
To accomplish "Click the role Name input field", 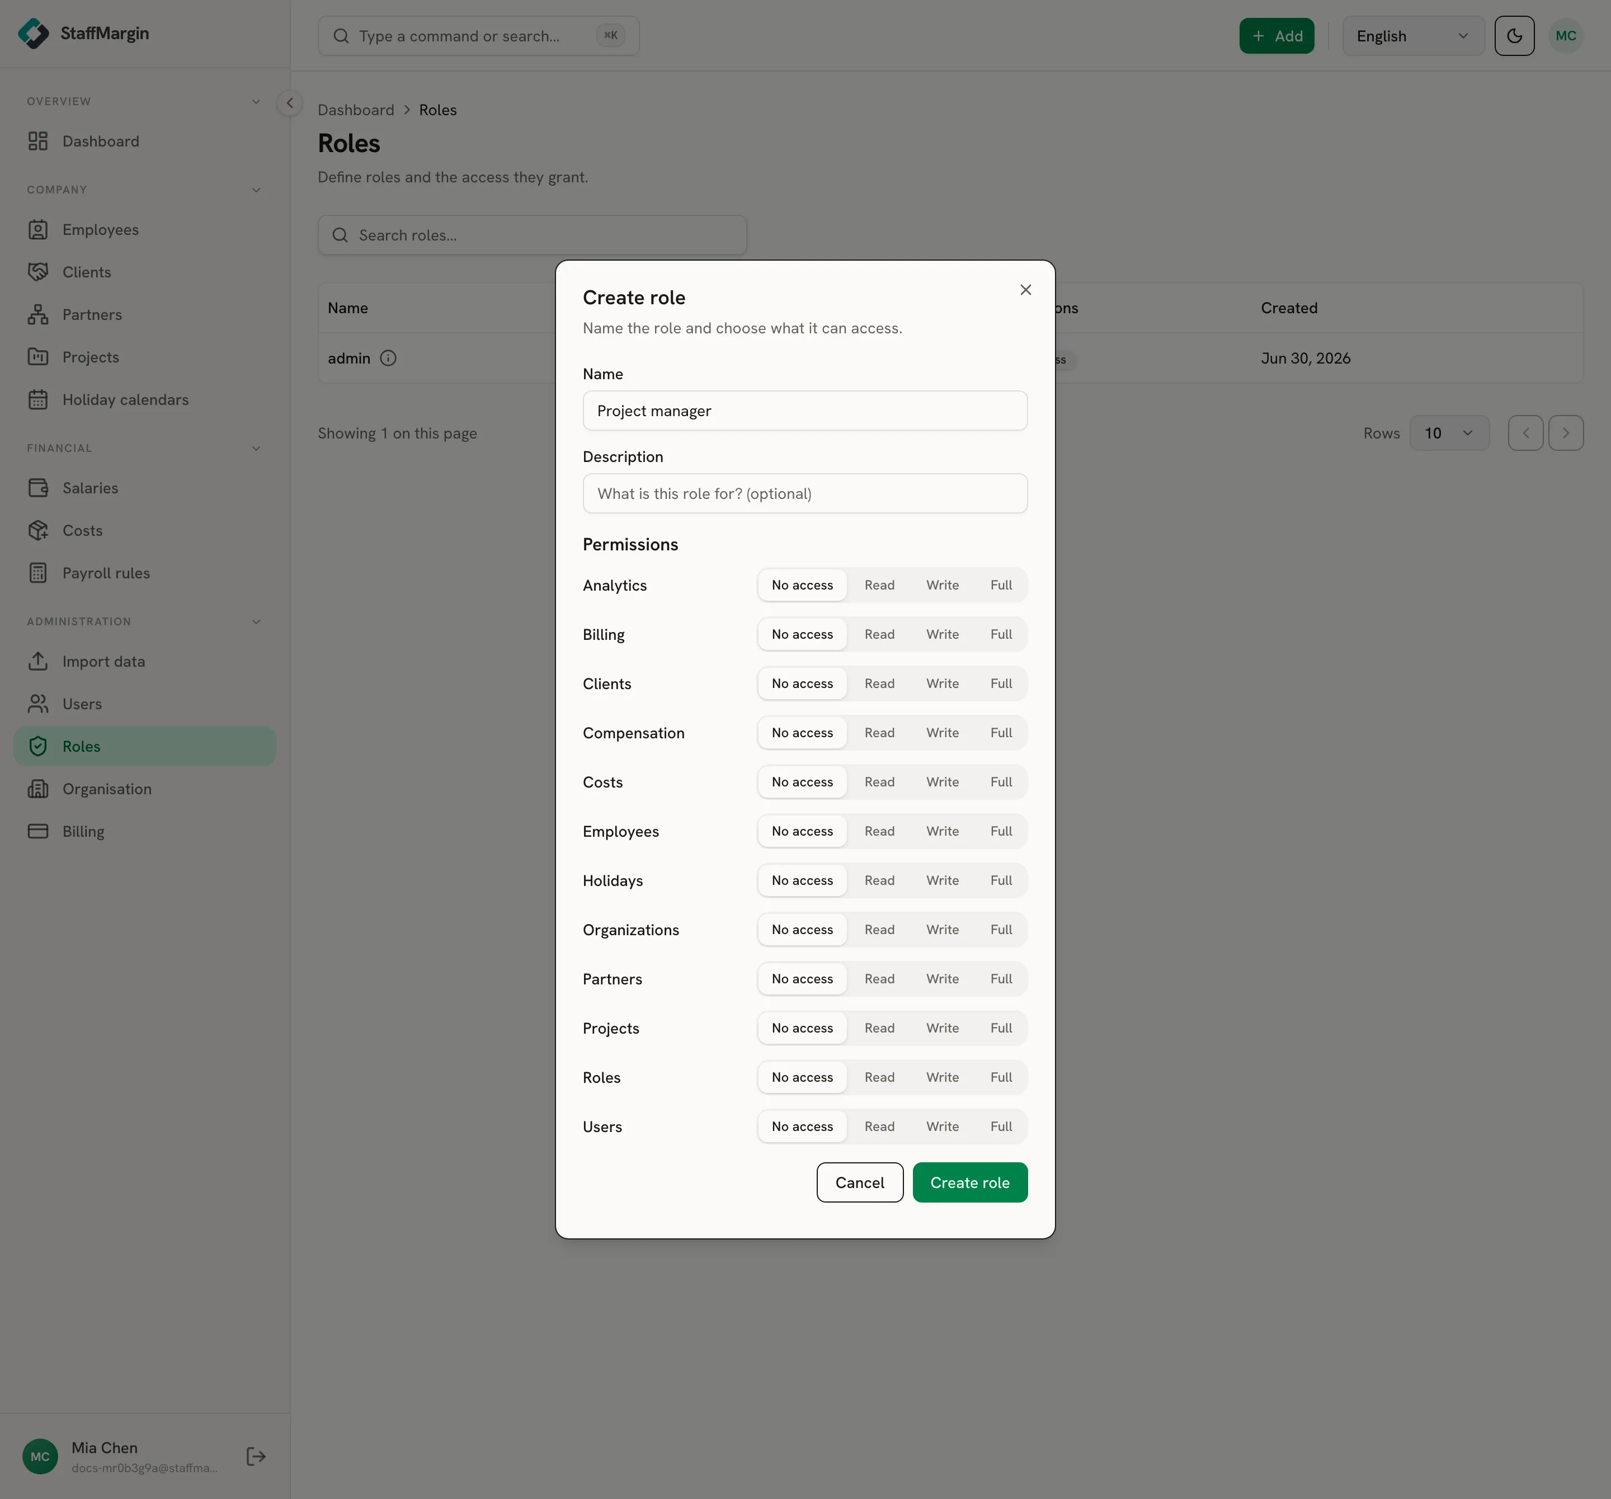I will (x=805, y=411).
